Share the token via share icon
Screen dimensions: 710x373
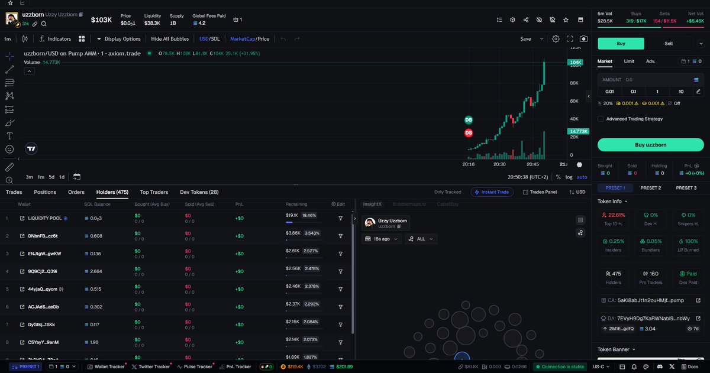pos(526,20)
